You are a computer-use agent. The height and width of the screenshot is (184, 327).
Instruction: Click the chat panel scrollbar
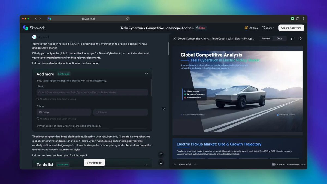[168, 48]
